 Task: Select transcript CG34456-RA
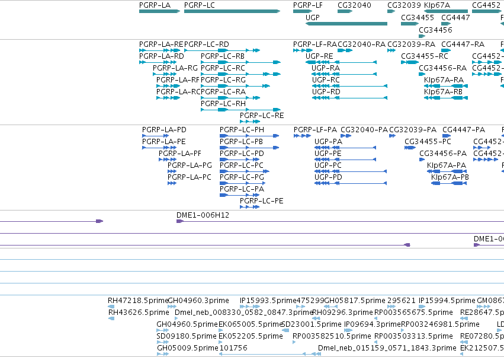[x=422, y=74]
